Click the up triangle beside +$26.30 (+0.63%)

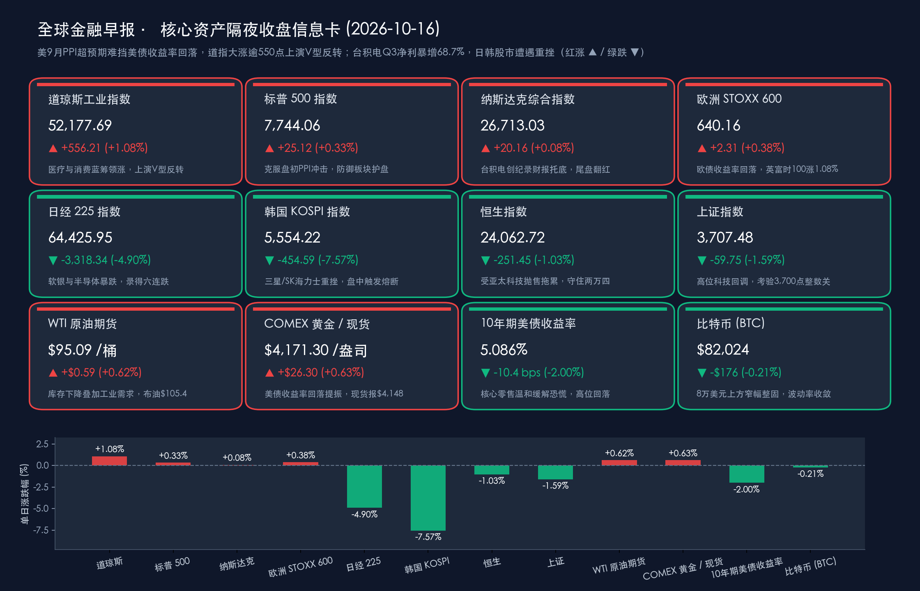(269, 373)
